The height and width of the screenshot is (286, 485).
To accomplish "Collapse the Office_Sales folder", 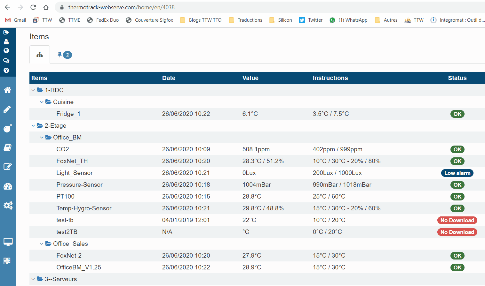I will click(42, 244).
